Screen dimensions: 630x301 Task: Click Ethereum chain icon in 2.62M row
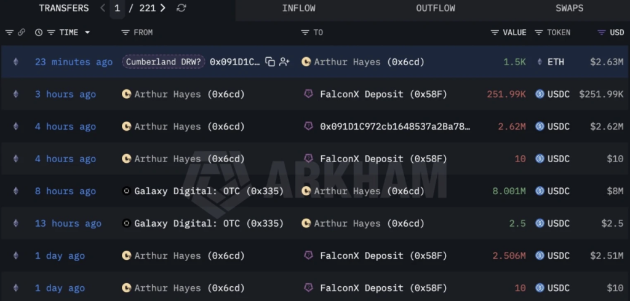(x=15, y=127)
